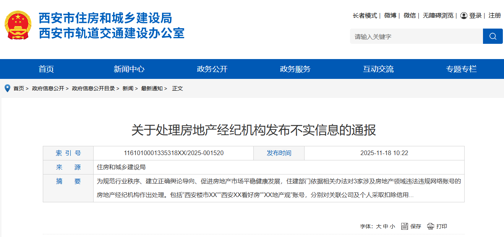
Task: Open the 政务公开 navigation menu
Action: click(x=212, y=69)
